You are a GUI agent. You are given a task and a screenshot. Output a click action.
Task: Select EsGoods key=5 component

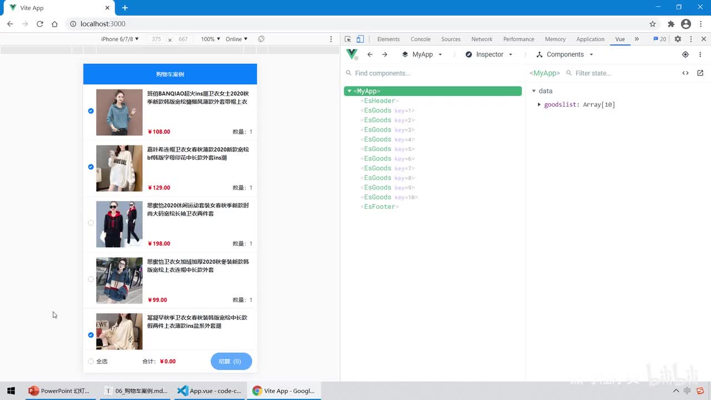pyautogui.click(x=388, y=149)
